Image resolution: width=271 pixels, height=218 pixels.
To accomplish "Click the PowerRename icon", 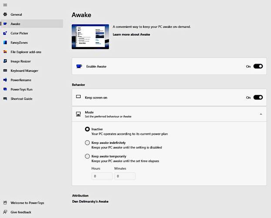I will coord(5,80).
